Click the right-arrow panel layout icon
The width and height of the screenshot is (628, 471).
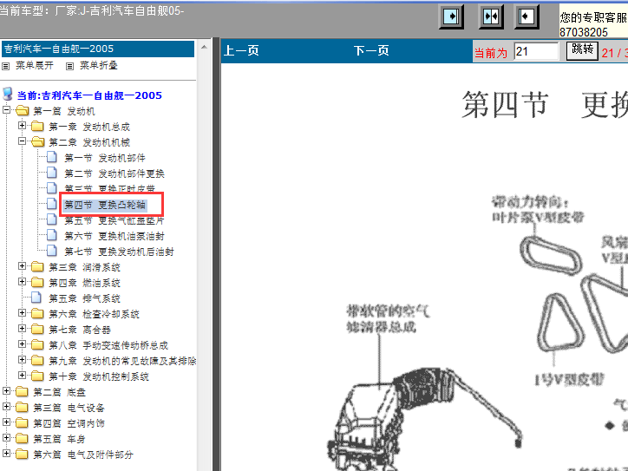click(x=451, y=16)
